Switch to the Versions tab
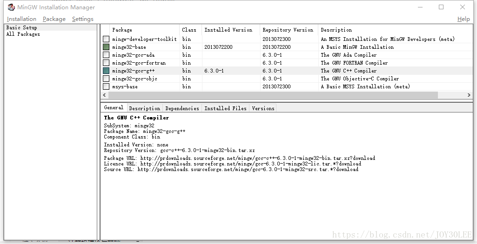Screen dimensions: 477x244 point(263,108)
